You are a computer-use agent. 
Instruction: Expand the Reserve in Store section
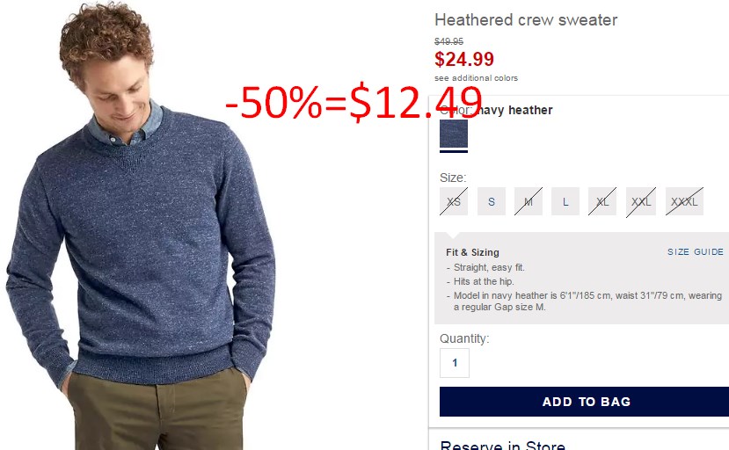tap(503, 446)
